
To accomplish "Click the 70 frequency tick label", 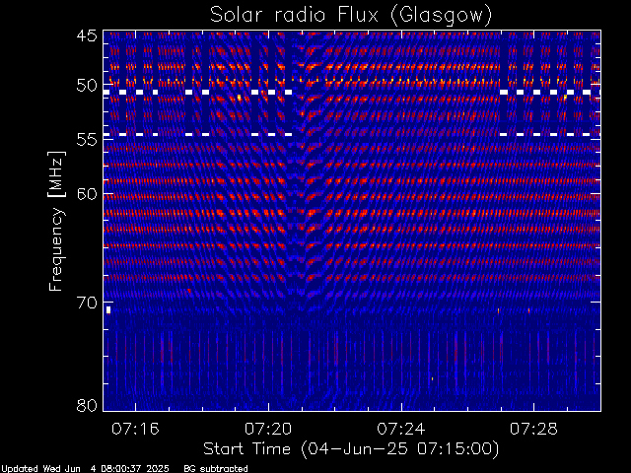I will click(87, 303).
